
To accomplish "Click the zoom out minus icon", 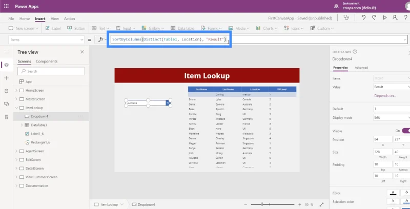I will point(245,204).
